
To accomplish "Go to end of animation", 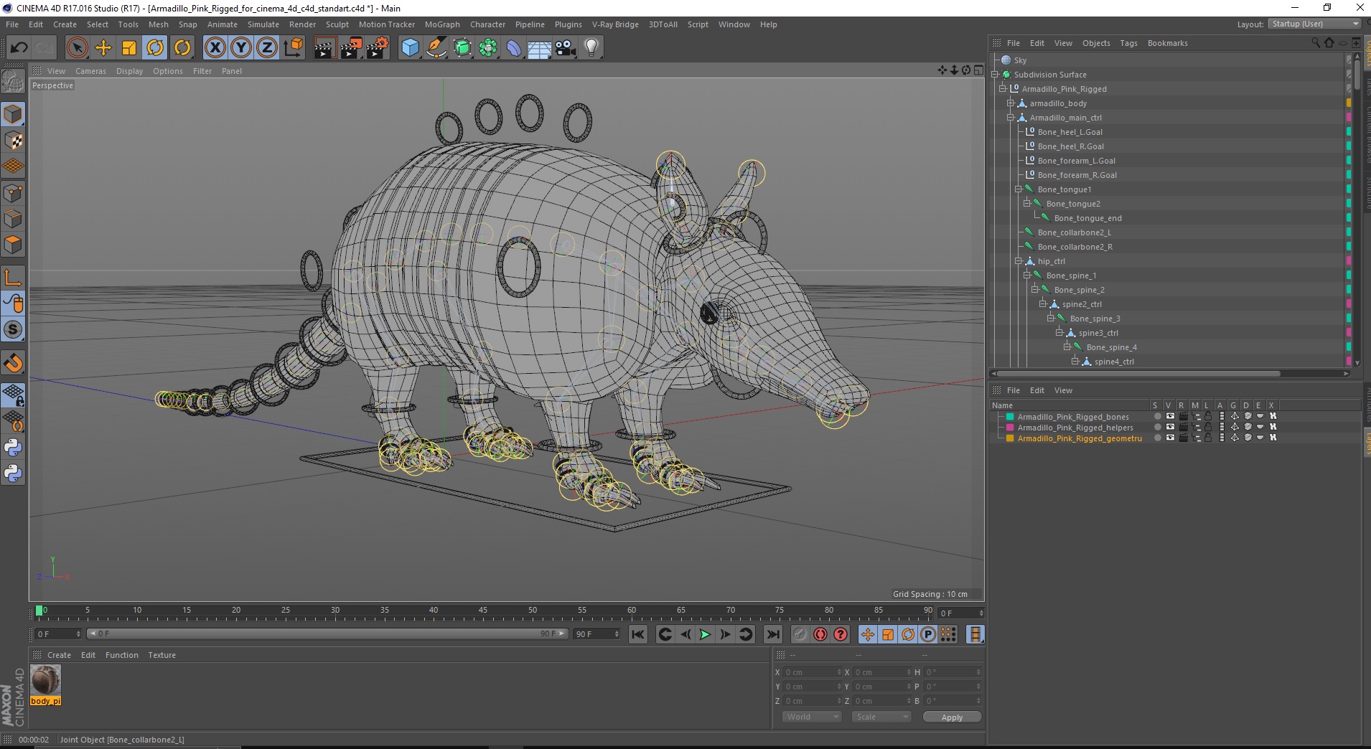I will click(772, 634).
